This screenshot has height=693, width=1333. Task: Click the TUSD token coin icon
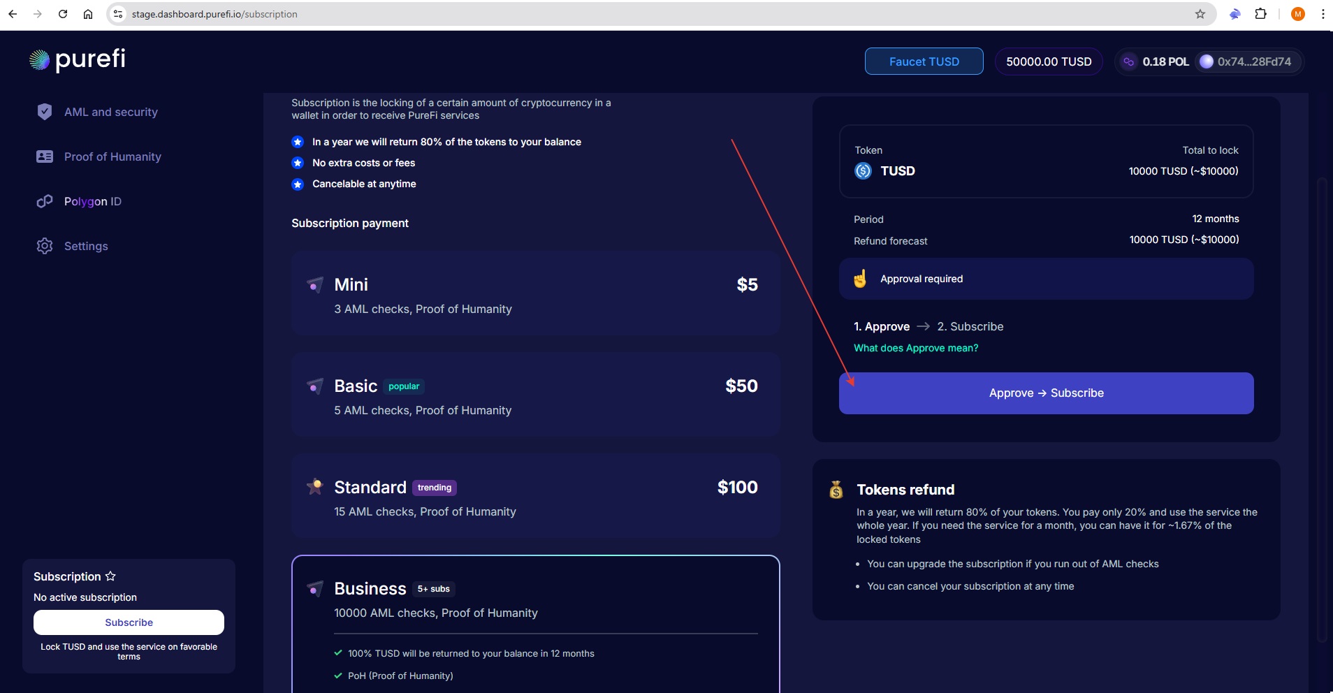point(863,171)
